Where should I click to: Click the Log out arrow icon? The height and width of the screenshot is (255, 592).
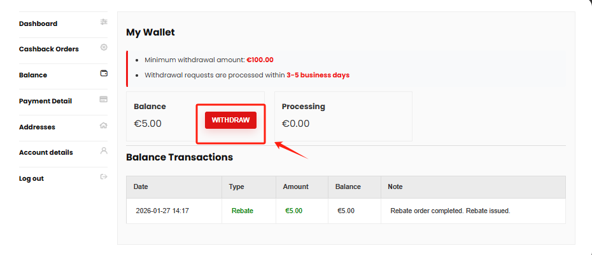tap(104, 177)
